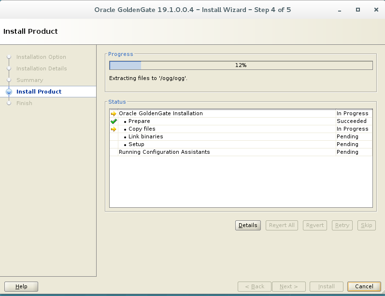Click Pending status for Setup
The image size is (385, 296).
click(347, 144)
